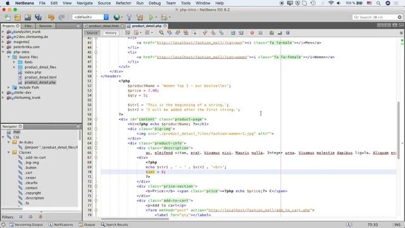
Task: Switch to product_detail.html editor tab
Action: pyautogui.click(x=104, y=26)
